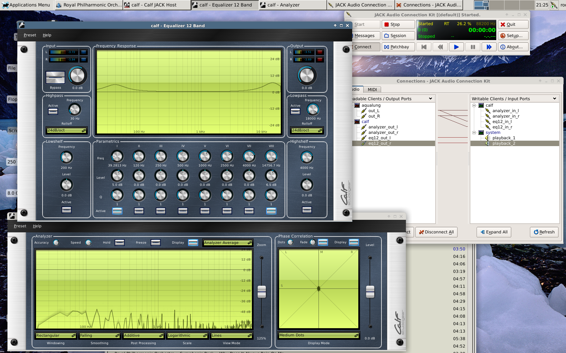Toggle parametric band VIII Active switch
Viewport: 566px width, 353px height.
point(271,211)
